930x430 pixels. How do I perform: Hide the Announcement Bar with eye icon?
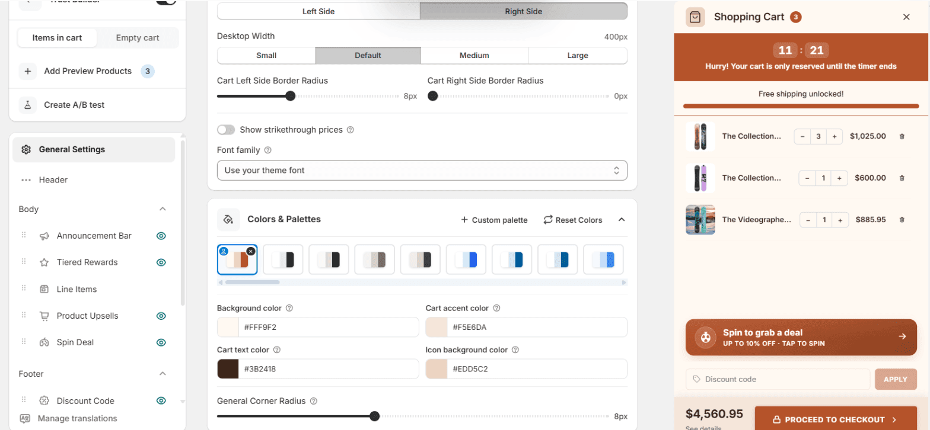(x=161, y=236)
